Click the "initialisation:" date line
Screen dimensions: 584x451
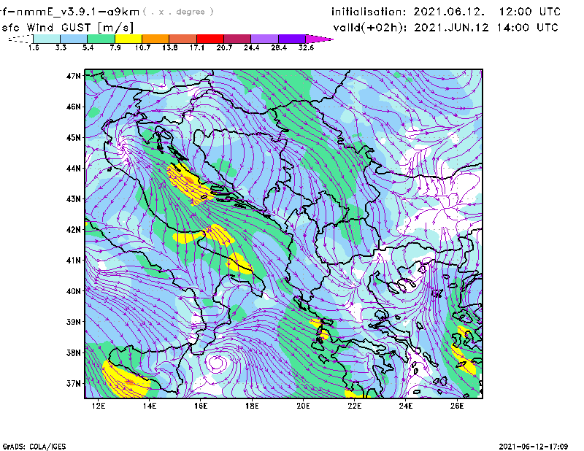point(446,12)
